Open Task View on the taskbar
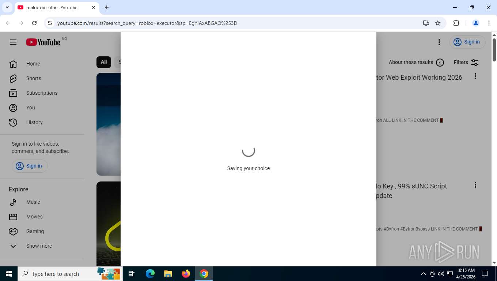This screenshot has width=497, height=281. tap(132, 274)
